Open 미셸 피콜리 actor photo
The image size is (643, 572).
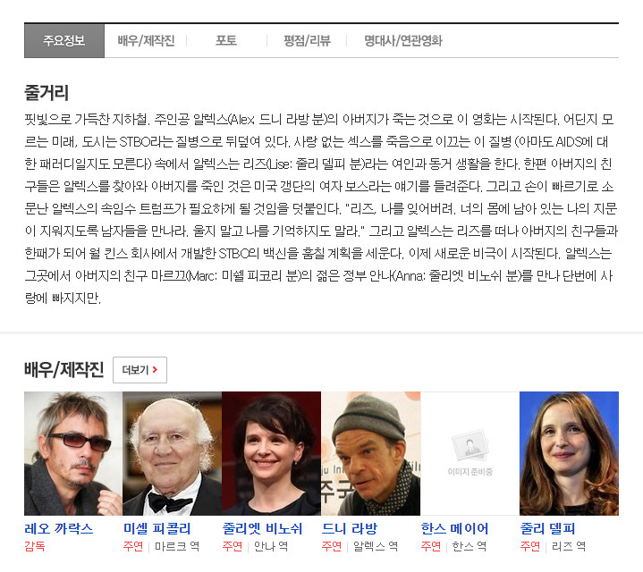click(172, 453)
